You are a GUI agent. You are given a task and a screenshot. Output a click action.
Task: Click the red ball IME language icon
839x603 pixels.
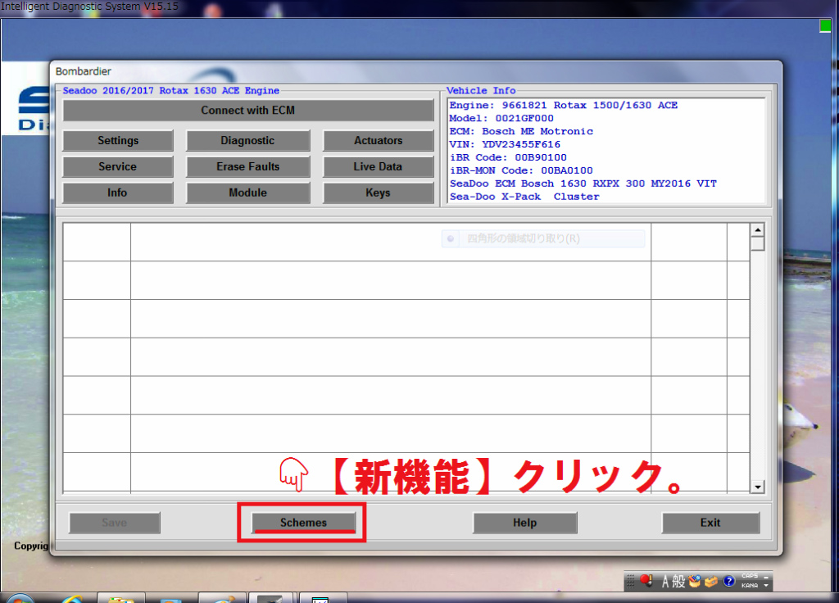tap(646, 581)
